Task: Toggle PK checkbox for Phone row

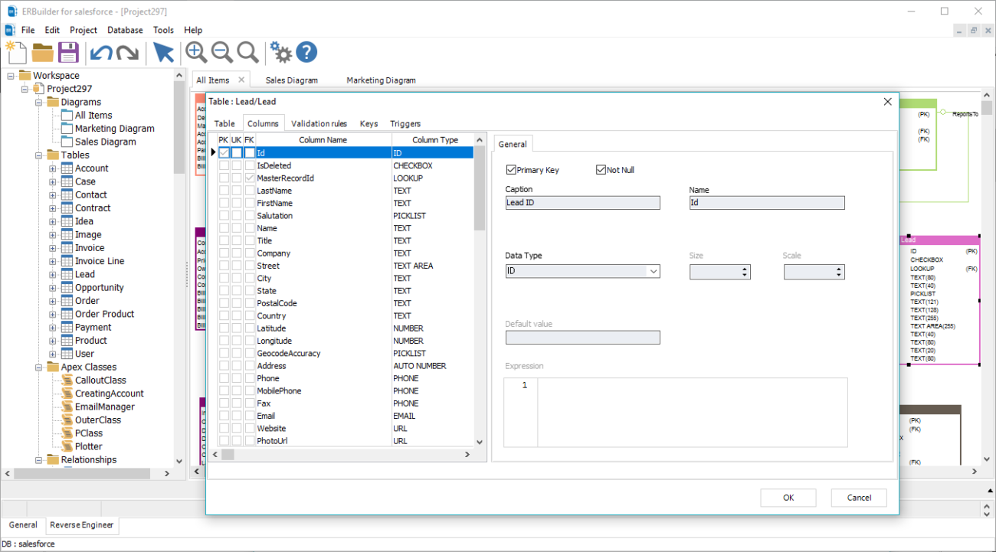Action: [x=224, y=378]
